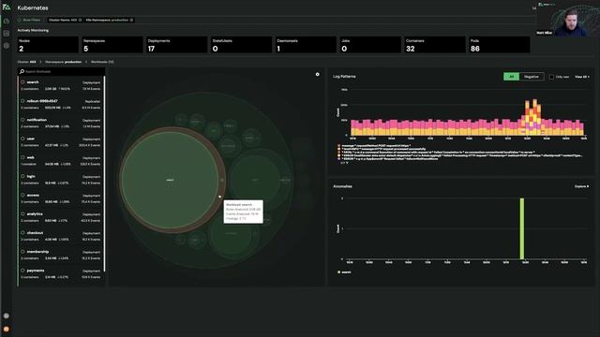Open the second sidebar panel icon
Viewport: 600px width, 337px height.
coord(7,34)
